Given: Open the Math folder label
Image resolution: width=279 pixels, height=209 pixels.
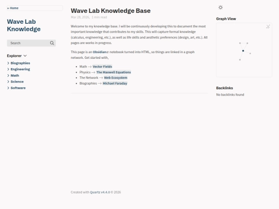Looking at the screenshot, I should pyautogui.click(x=15, y=75).
